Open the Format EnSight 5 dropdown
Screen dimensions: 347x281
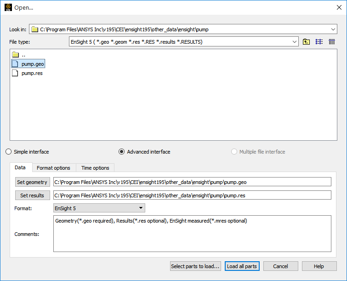[99, 208]
